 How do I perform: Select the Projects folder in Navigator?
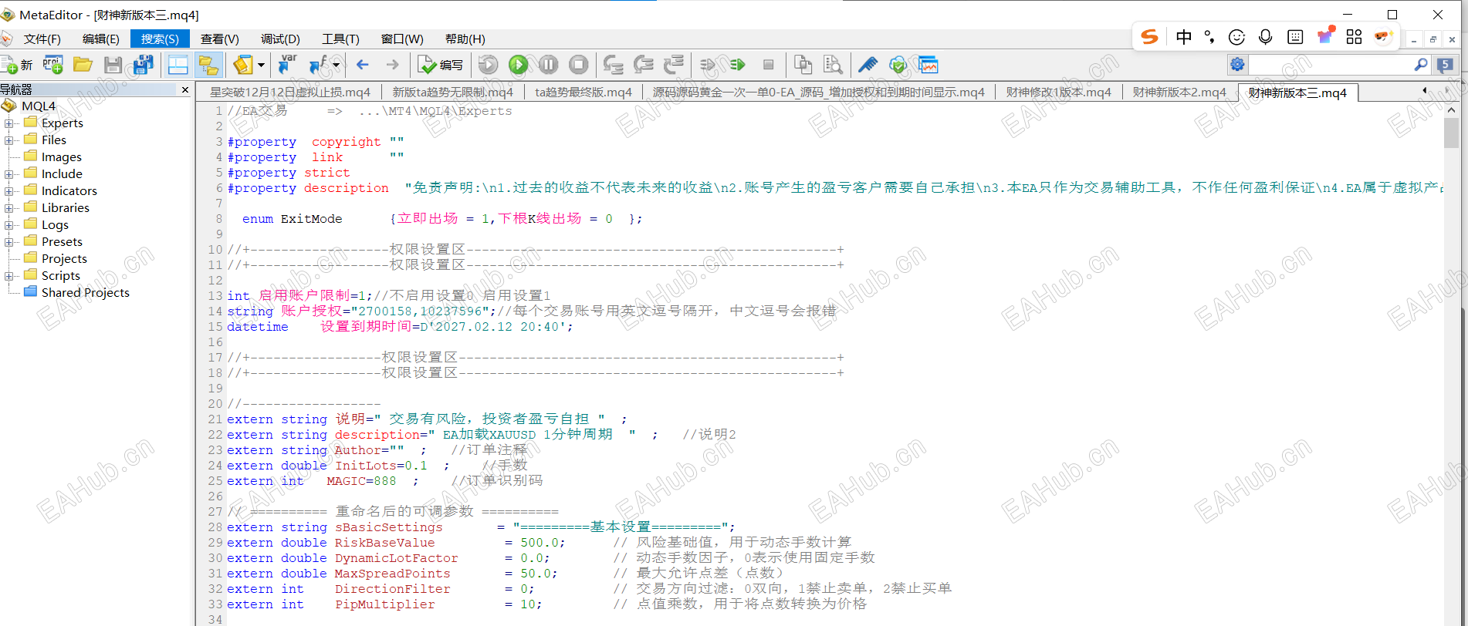56,259
